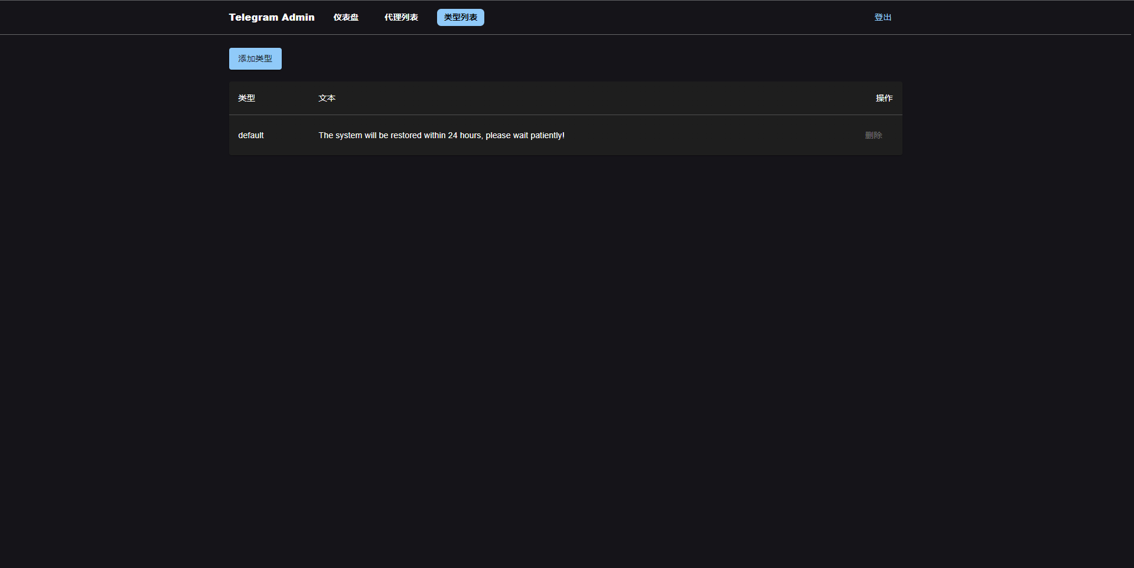Click the 类型 column header
The height and width of the screenshot is (568, 1134).
(x=246, y=98)
